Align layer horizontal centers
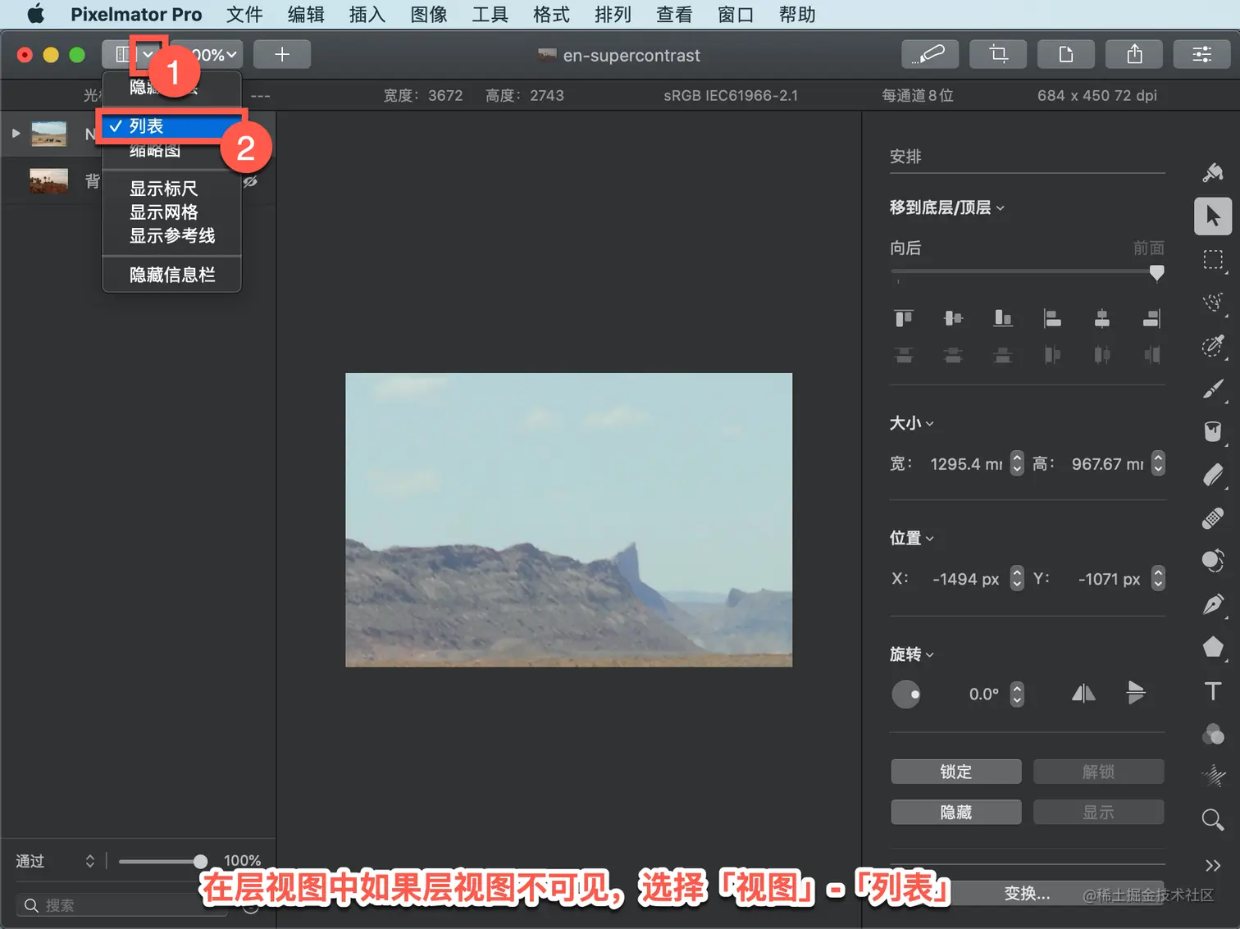Viewport: 1240px width, 929px height. pyautogui.click(x=1102, y=317)
